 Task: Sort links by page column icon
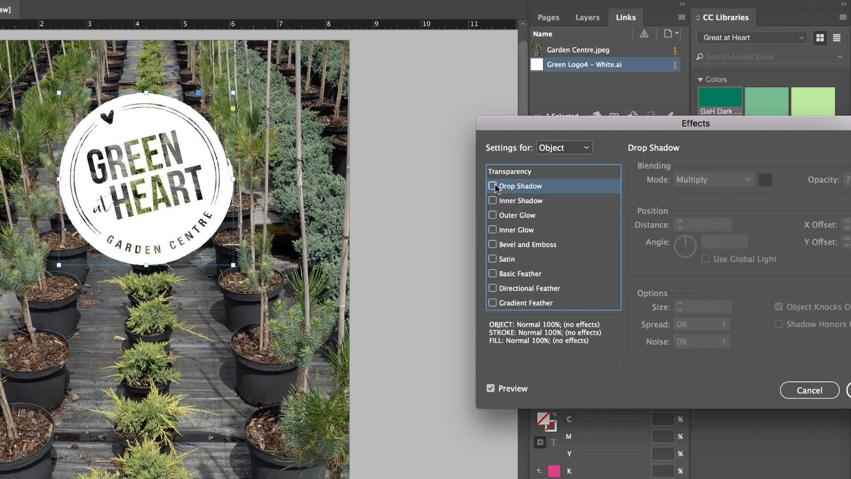click(x=668, y=34)
